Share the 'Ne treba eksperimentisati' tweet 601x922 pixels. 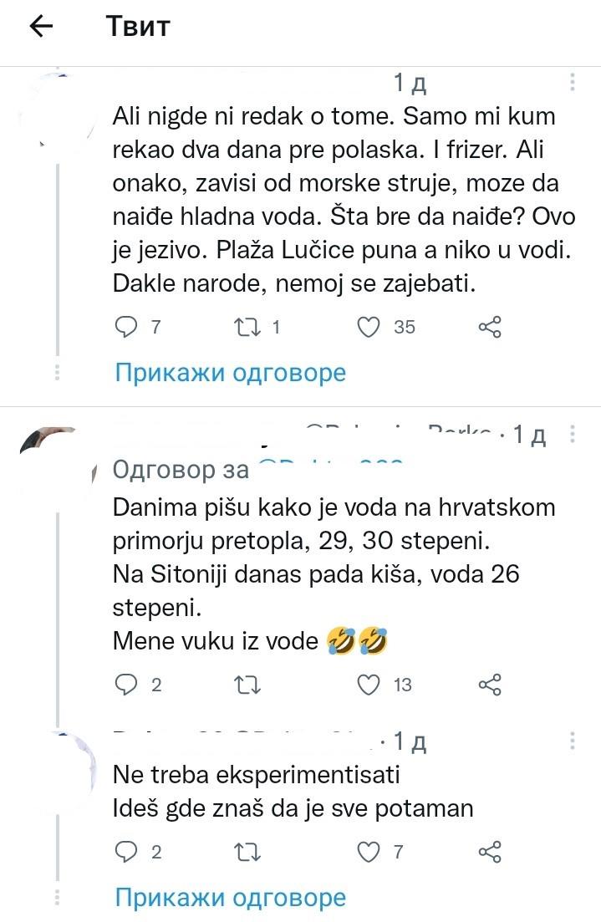pyautogui.click(x=490, y=852)
